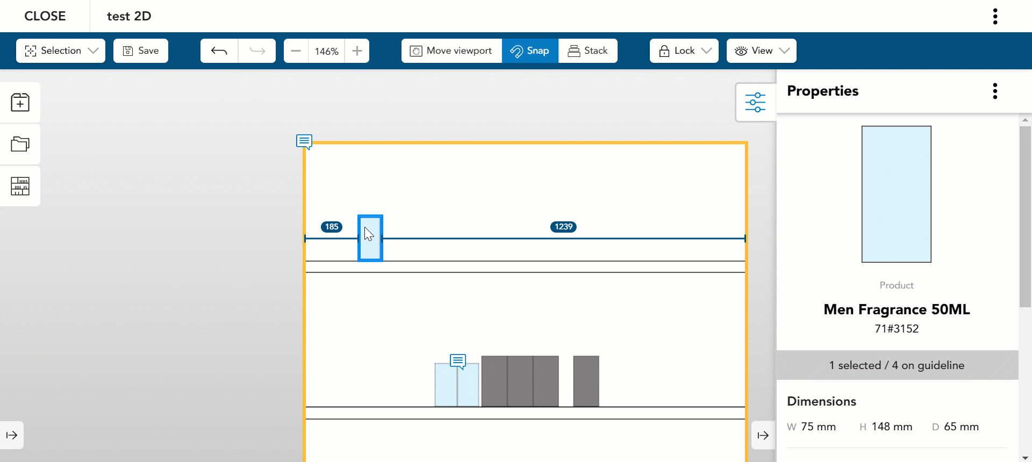Save the planogram
Viewport: 1032px width, 462px height.
click(141, 50)
